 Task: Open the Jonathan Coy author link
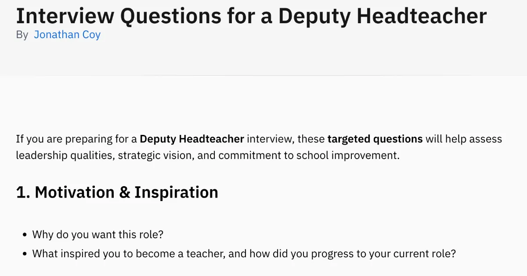67,35
